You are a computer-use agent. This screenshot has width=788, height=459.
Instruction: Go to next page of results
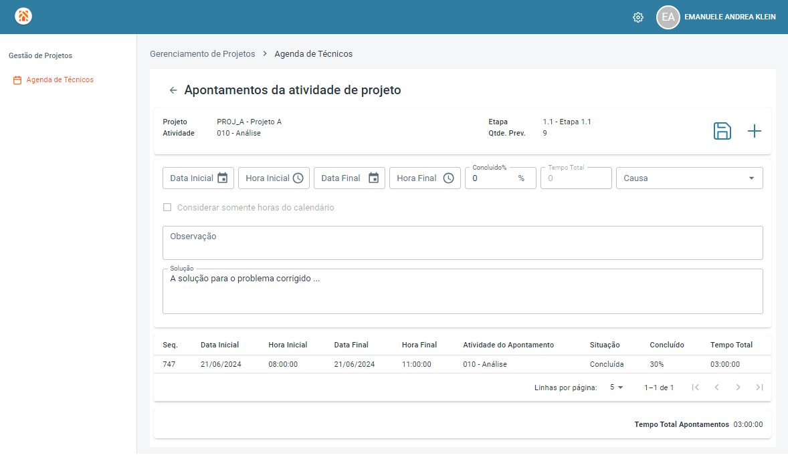[738, 388]
